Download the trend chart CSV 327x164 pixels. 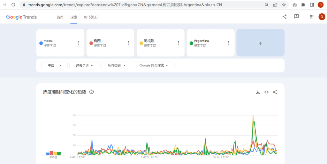[x=258, y=92]
